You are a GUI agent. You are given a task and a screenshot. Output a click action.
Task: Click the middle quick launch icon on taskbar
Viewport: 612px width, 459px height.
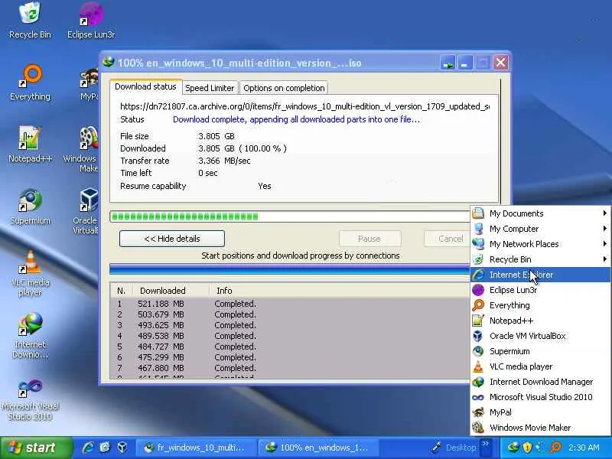click(105, 448)
